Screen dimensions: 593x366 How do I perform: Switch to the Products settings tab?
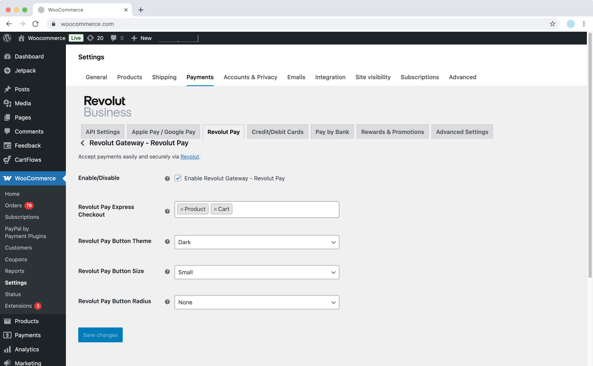click(130, 77)
